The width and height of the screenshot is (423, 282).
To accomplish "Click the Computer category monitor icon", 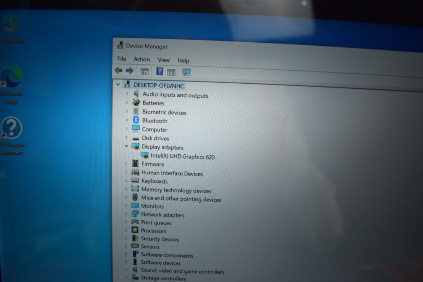I will (136, 129).
